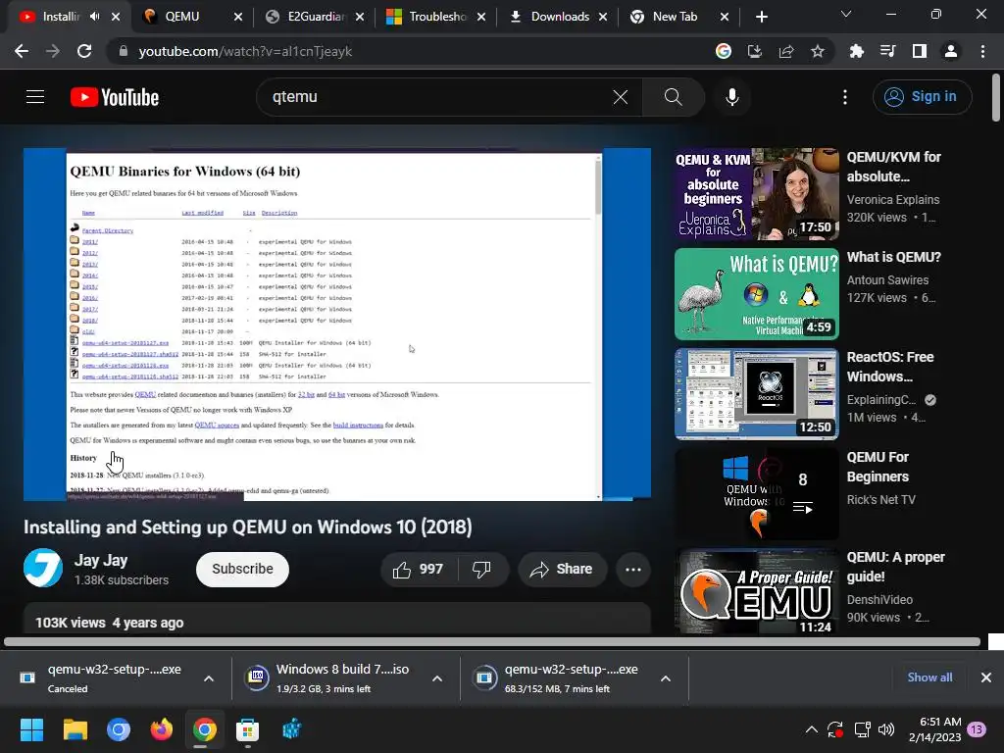1004x753 pixels.
Task: Open the Chrome three-dot menu
Action: click(982, 51)
